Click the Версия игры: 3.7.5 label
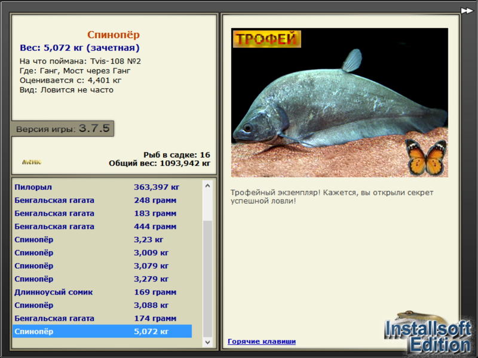 [x=63, y=128]
